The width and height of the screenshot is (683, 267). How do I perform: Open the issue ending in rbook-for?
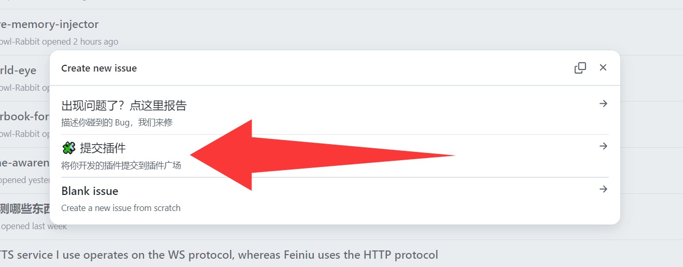pyautogui.click(x=24, y=116)
